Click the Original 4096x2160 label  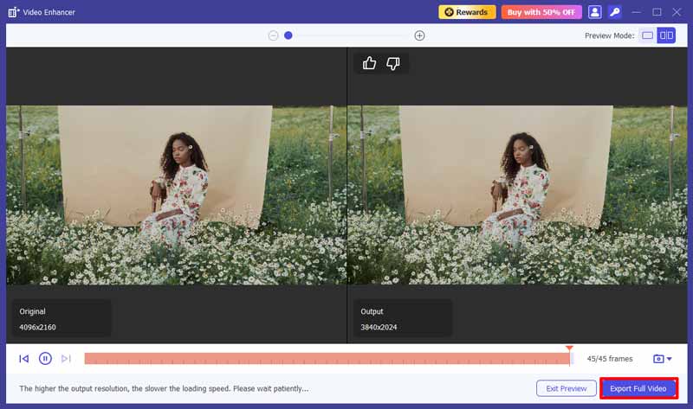click(62, 319)
